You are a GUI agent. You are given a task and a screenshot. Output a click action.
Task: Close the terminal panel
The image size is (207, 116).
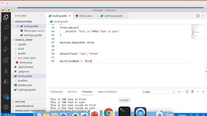point(203,92)
